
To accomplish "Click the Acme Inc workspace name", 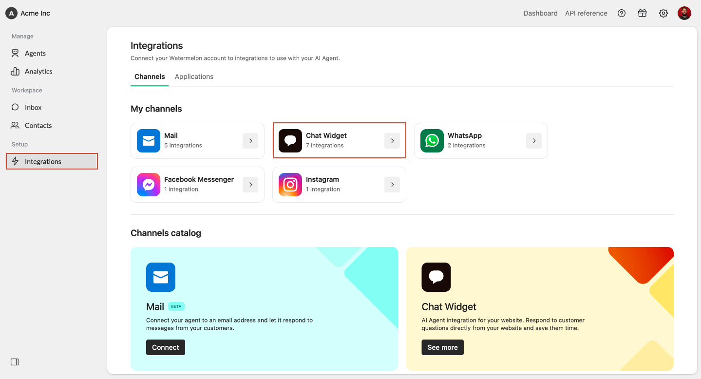I will click(x=35, y=13).
